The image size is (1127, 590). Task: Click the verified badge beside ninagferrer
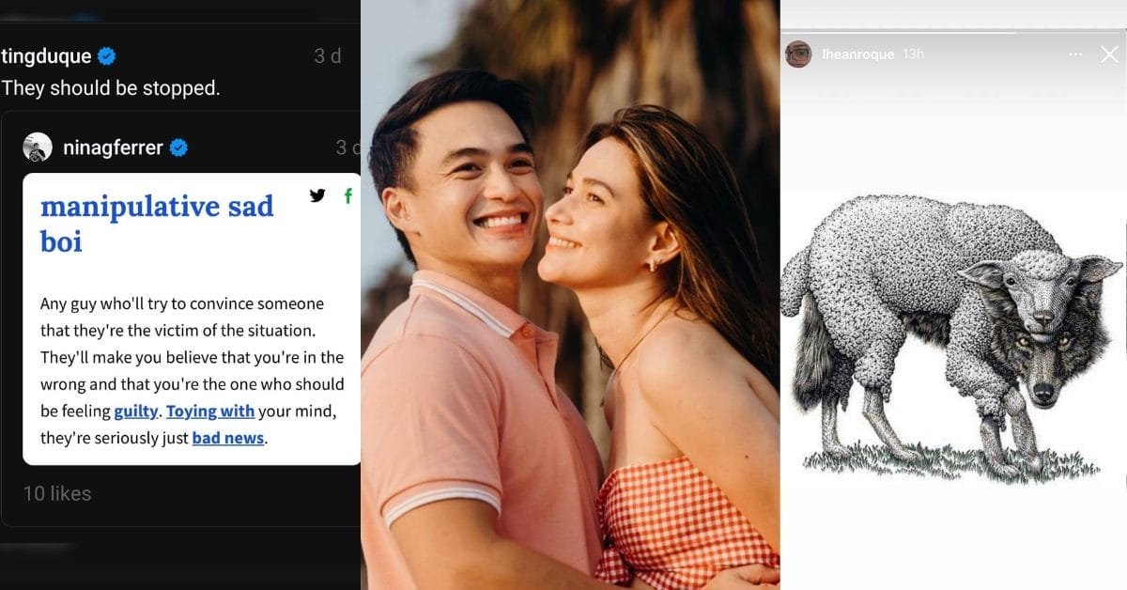click(x=178, y=147)
